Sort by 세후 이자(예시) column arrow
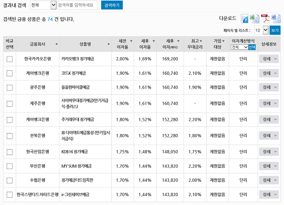This screenshot has height=205, width=284. [x=178, y=41]
